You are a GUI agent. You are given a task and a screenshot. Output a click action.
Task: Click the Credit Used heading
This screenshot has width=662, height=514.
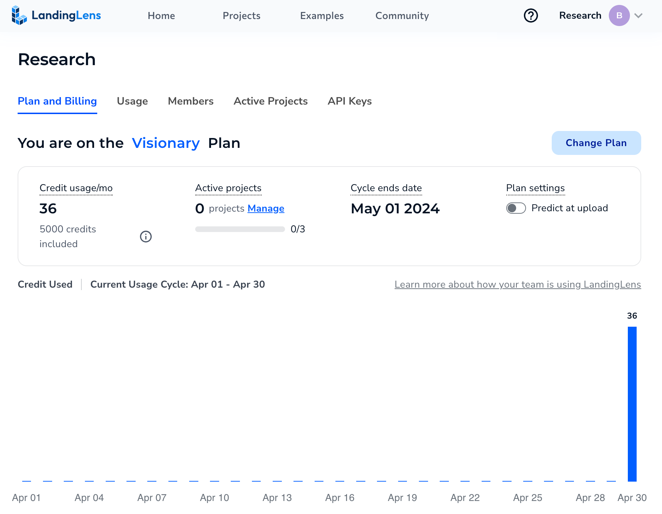(x=45, y=284)
